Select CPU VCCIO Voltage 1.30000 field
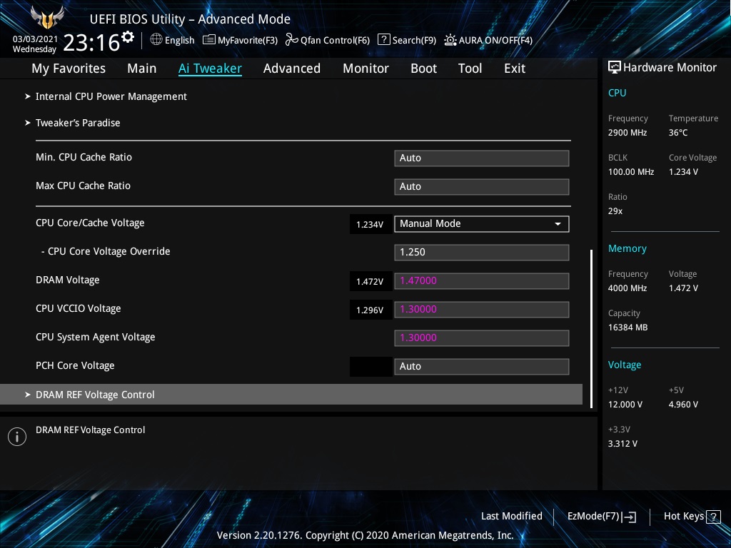 (x=482, y=309)
